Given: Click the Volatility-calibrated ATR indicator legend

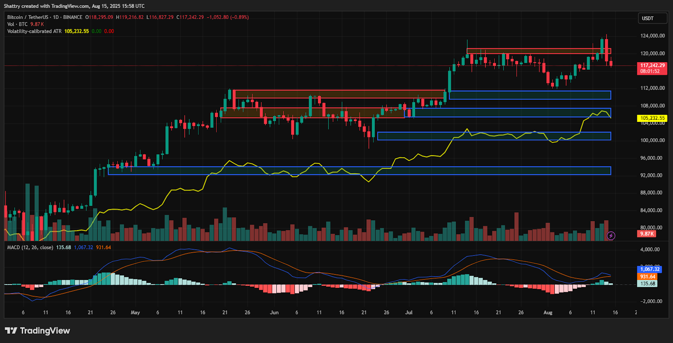Looking at the screenshot, I should click(34, 31).
